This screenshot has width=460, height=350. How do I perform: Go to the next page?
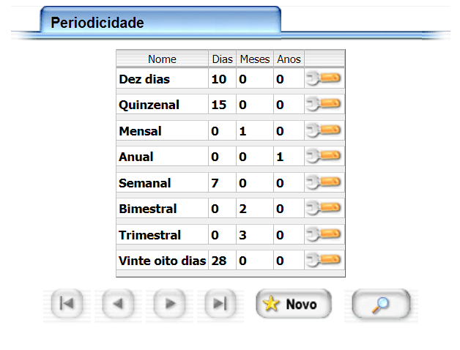(x=169, y=304)
